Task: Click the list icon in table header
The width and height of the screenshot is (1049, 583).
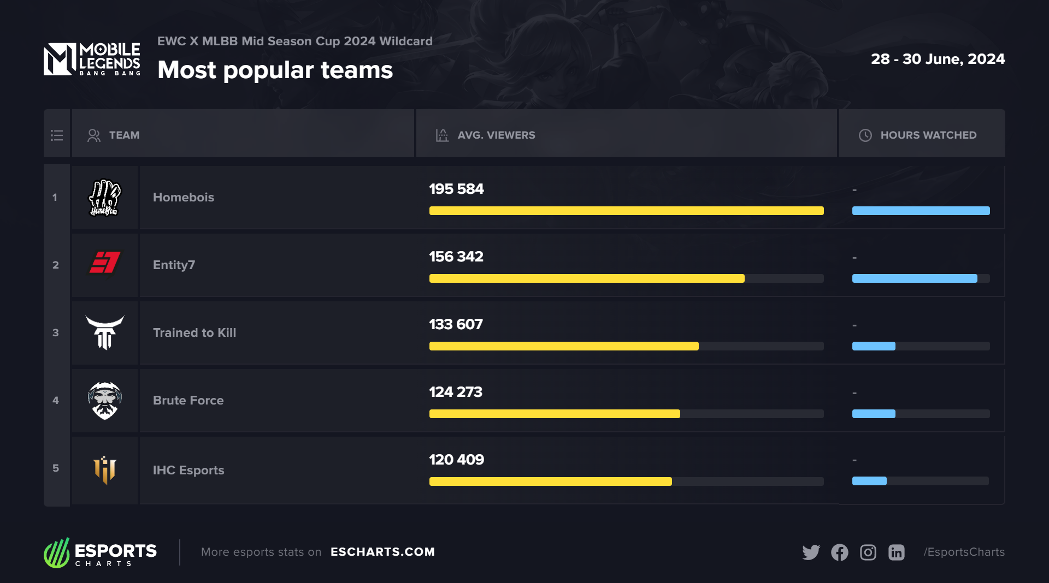Action: click(57, 135)
